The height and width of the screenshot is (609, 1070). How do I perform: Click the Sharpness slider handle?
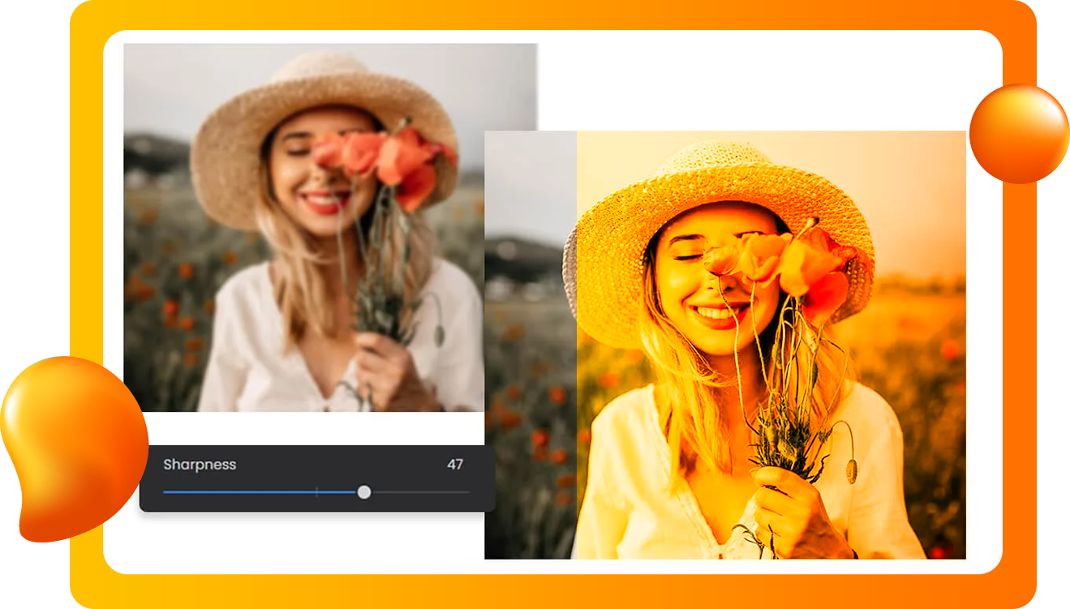click(364, 492)
